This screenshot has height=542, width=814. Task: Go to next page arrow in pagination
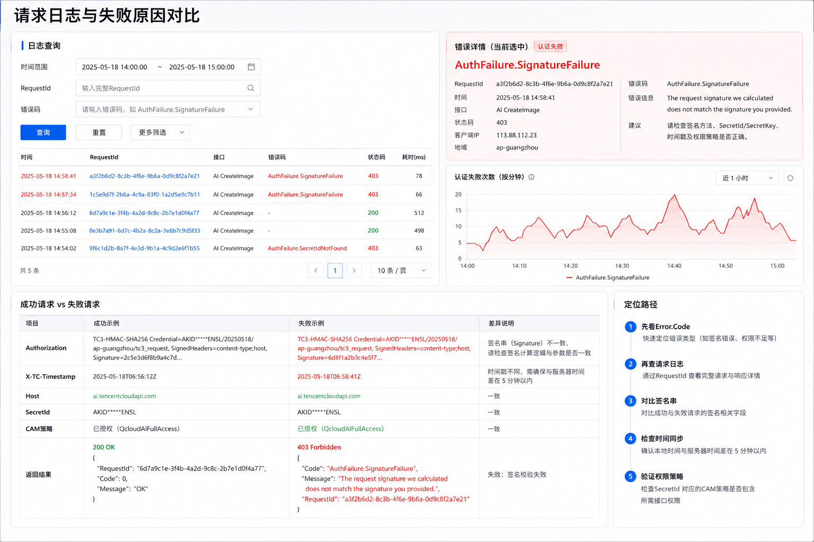tap(354, 270)
